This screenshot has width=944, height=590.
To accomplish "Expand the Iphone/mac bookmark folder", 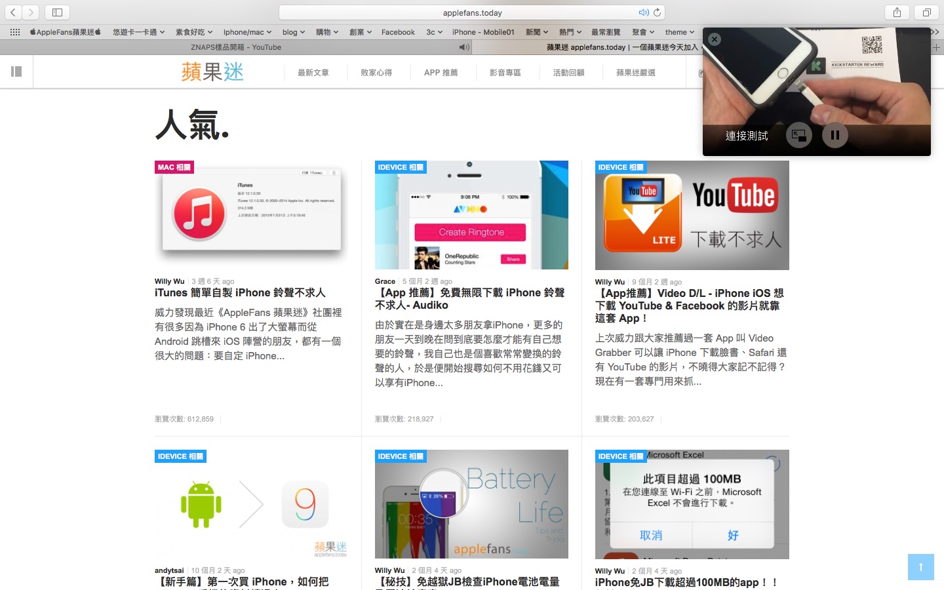I will click(247, 32).
